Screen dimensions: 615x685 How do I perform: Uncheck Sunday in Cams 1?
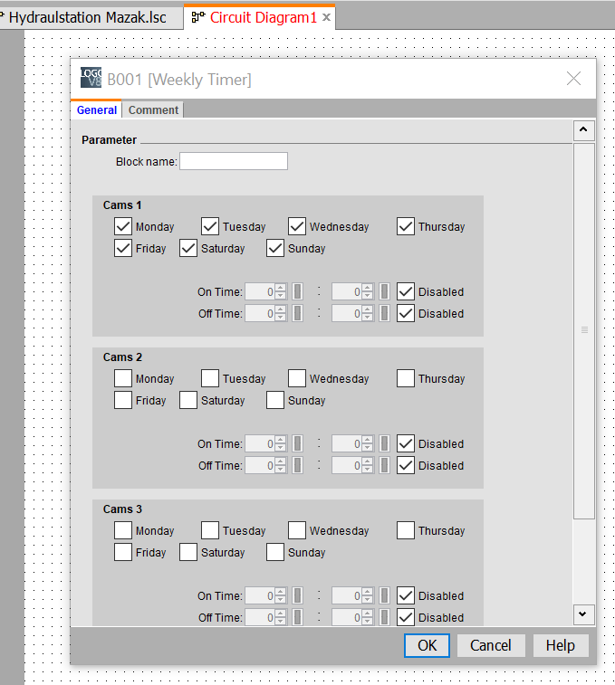click(275, 248)
